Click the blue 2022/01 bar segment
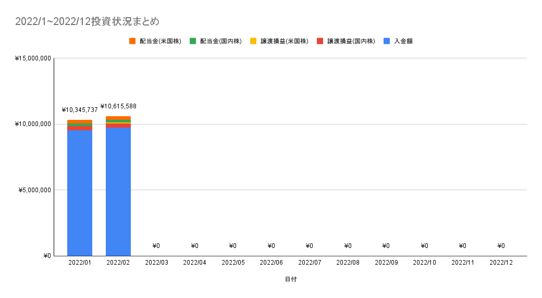 80,193
